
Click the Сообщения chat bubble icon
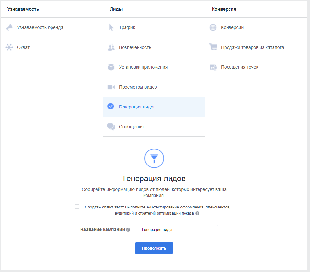[x=111, y=126]
